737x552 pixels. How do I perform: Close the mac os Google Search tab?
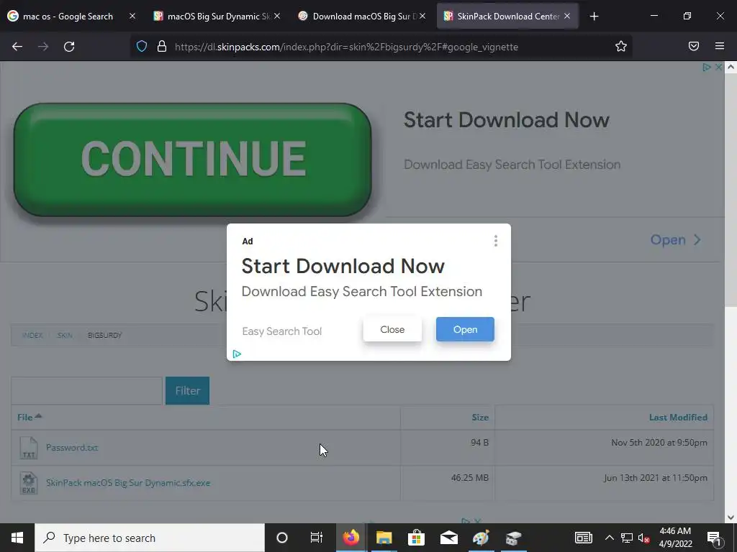(x=132, y=16)
